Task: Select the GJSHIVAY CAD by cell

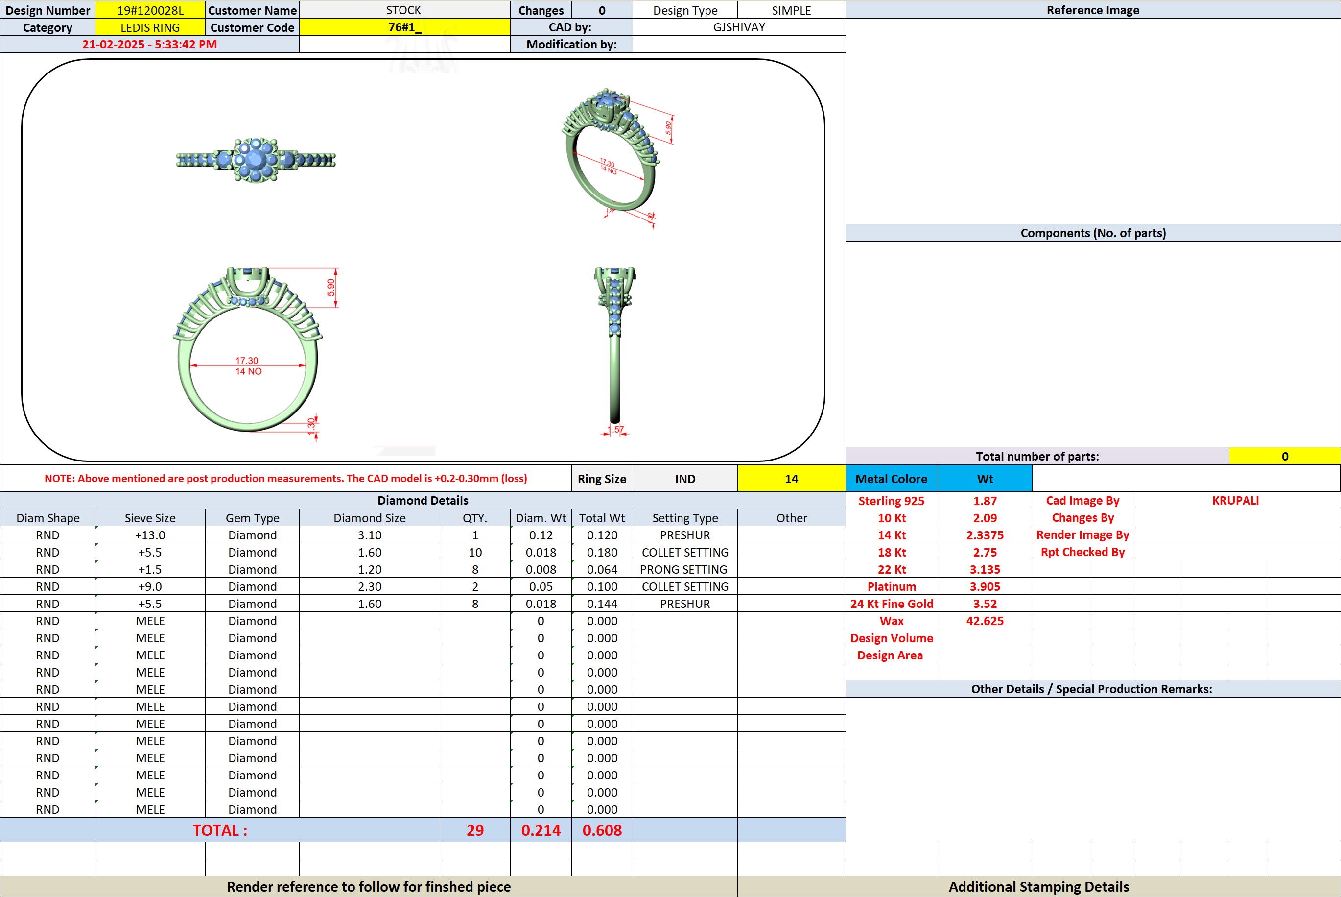Action: pyautogui.click(x=739, y=27)
